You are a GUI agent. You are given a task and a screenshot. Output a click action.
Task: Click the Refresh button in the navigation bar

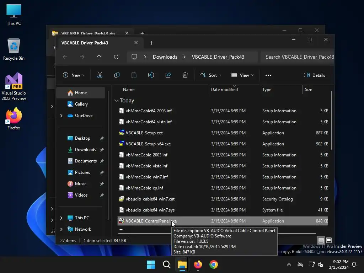(116, 57)
